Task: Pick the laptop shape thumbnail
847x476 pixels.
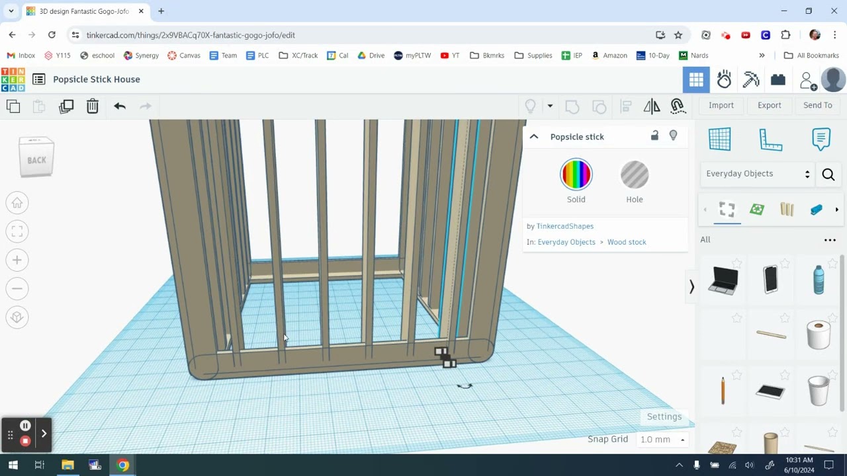Action: (723, 280)
